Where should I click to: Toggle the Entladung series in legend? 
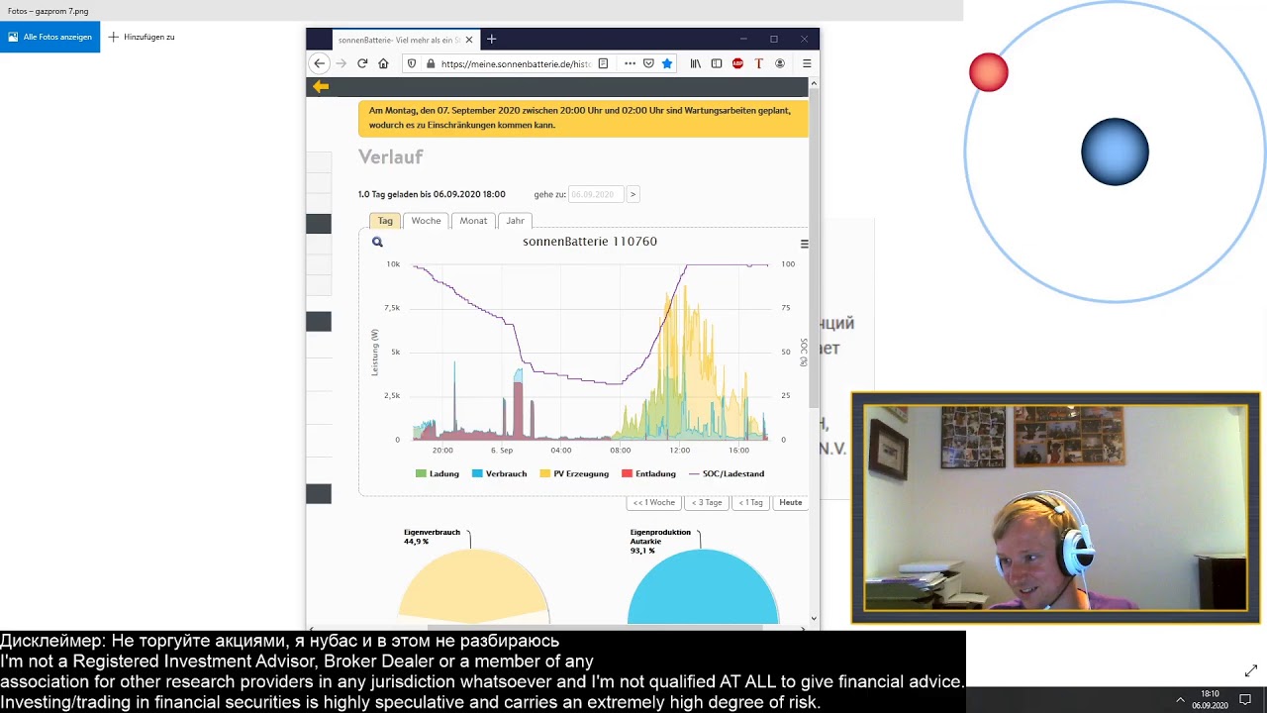pyautogui.click(x=649, y=474)
